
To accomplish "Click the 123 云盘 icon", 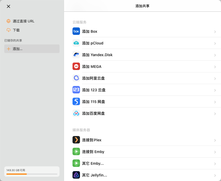I will point(76,90).
